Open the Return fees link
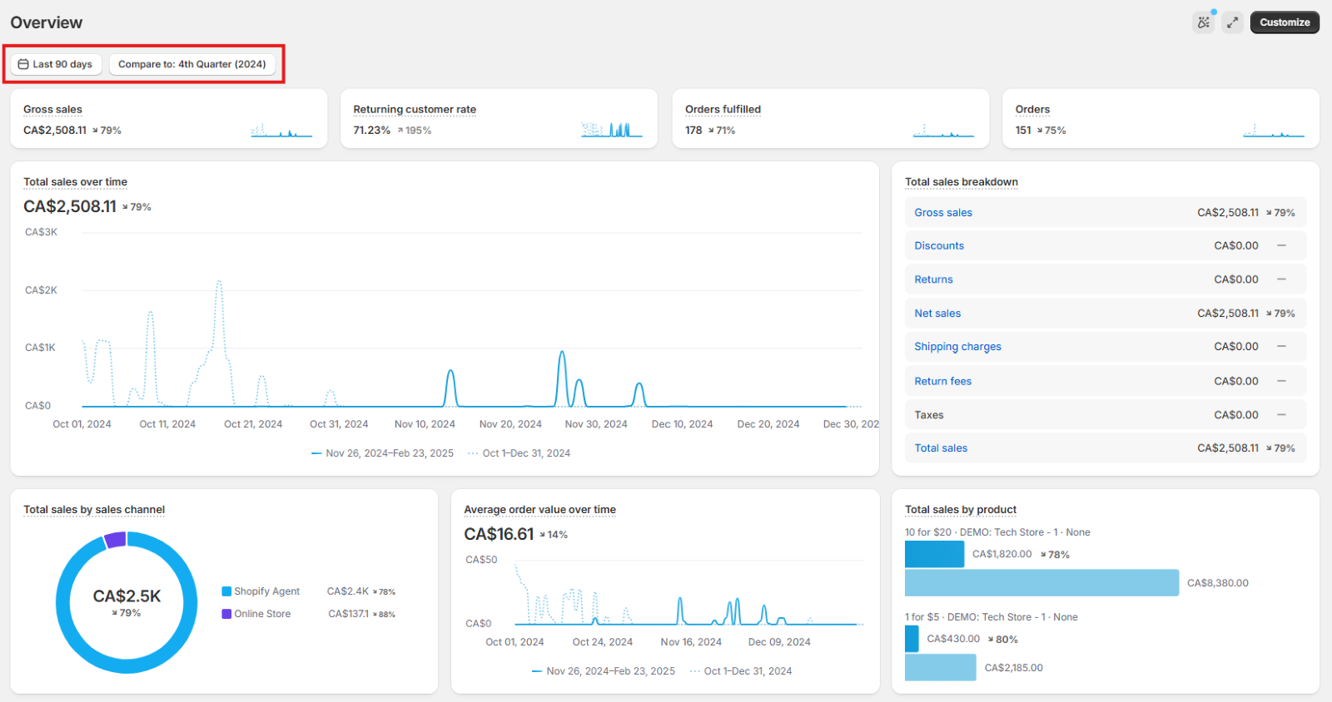This screenshot has height=702, width=1332. click(942, 382)
